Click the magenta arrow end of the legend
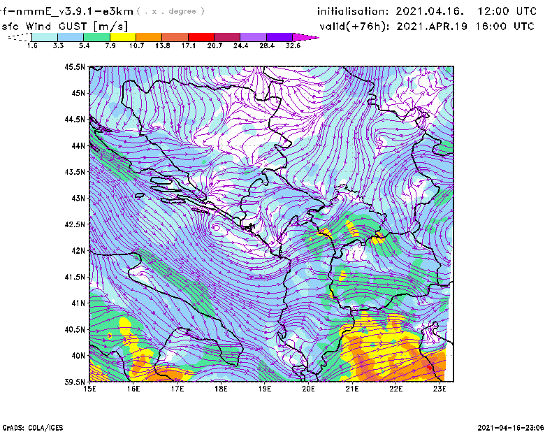The width and height of the screenshot is (559, 432). point(305,37)
